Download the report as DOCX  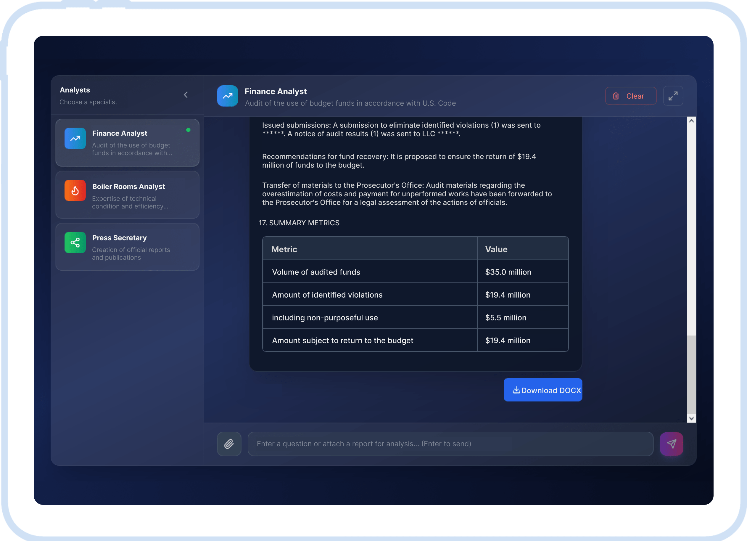tap(543, 390)
